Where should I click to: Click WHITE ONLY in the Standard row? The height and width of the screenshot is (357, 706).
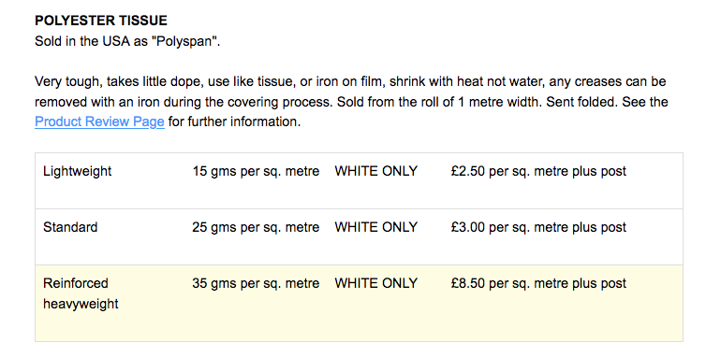[376, 227]
